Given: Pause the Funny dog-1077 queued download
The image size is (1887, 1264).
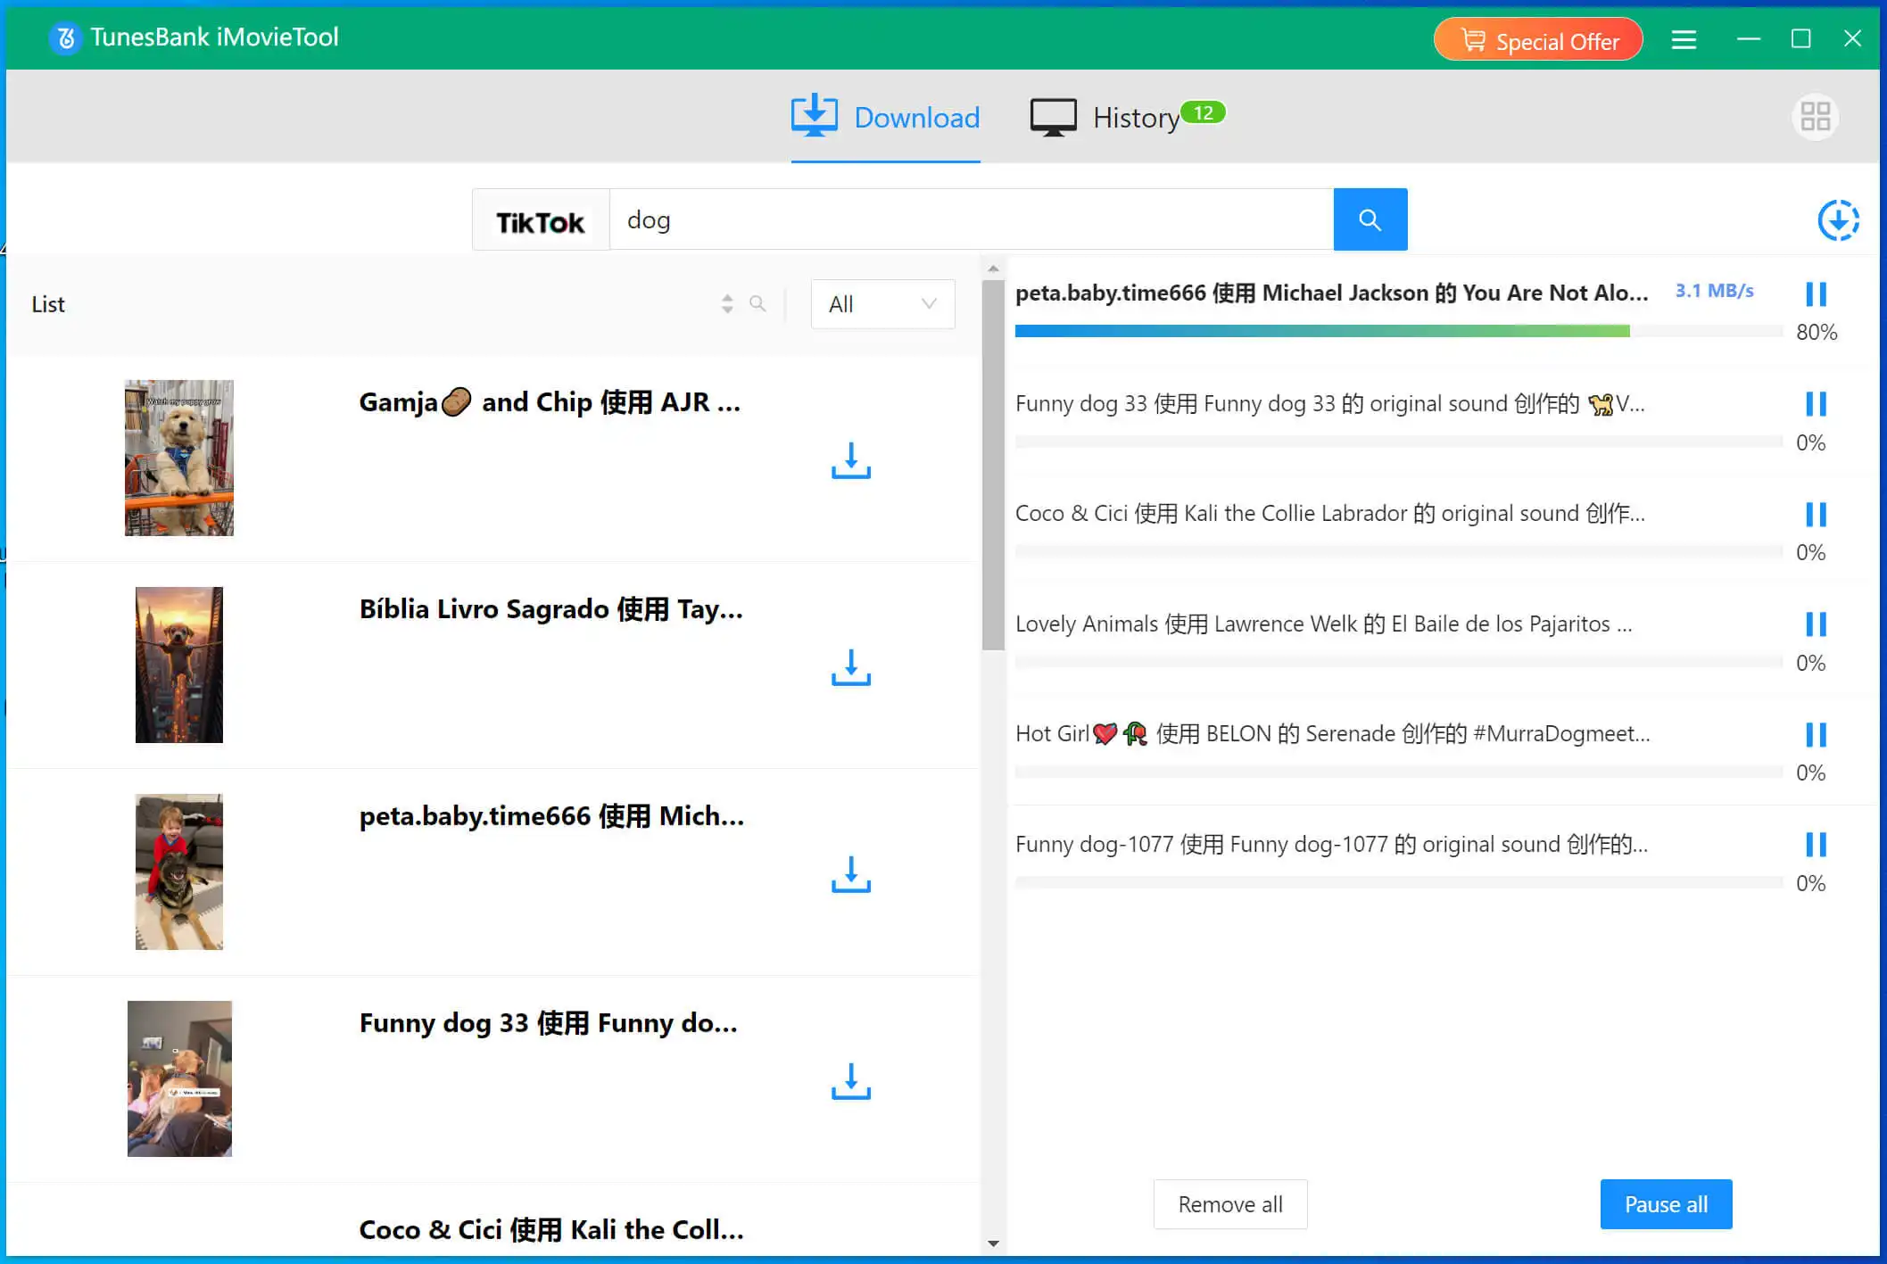Looking at the screenshot, I should [1816, 845].
